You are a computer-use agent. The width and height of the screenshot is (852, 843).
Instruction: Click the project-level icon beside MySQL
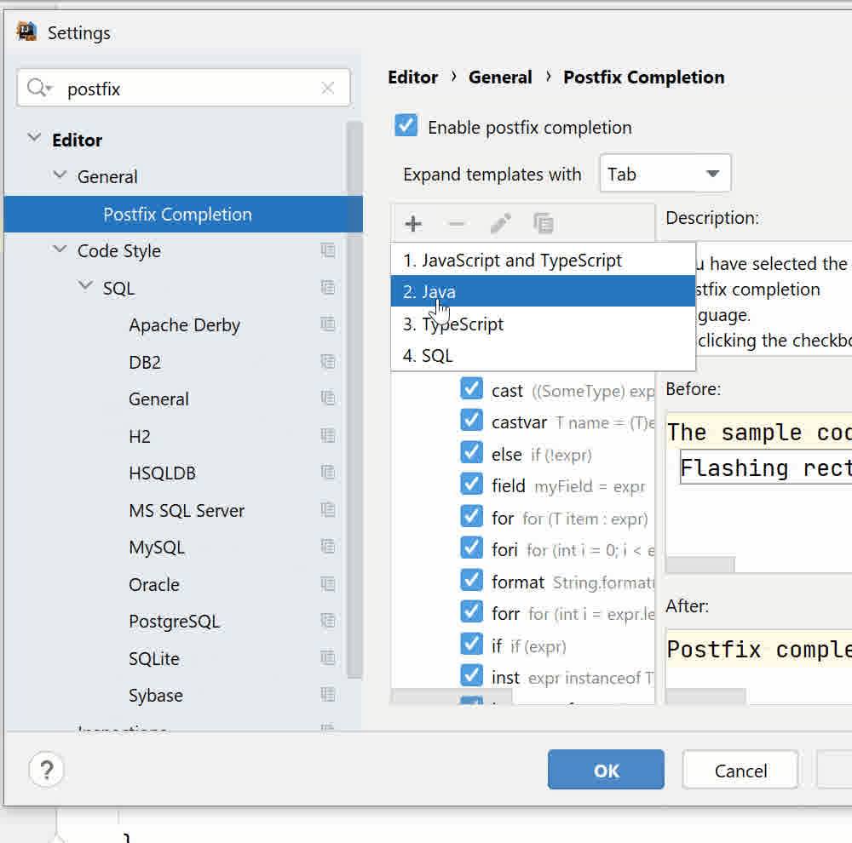[328, 547]
